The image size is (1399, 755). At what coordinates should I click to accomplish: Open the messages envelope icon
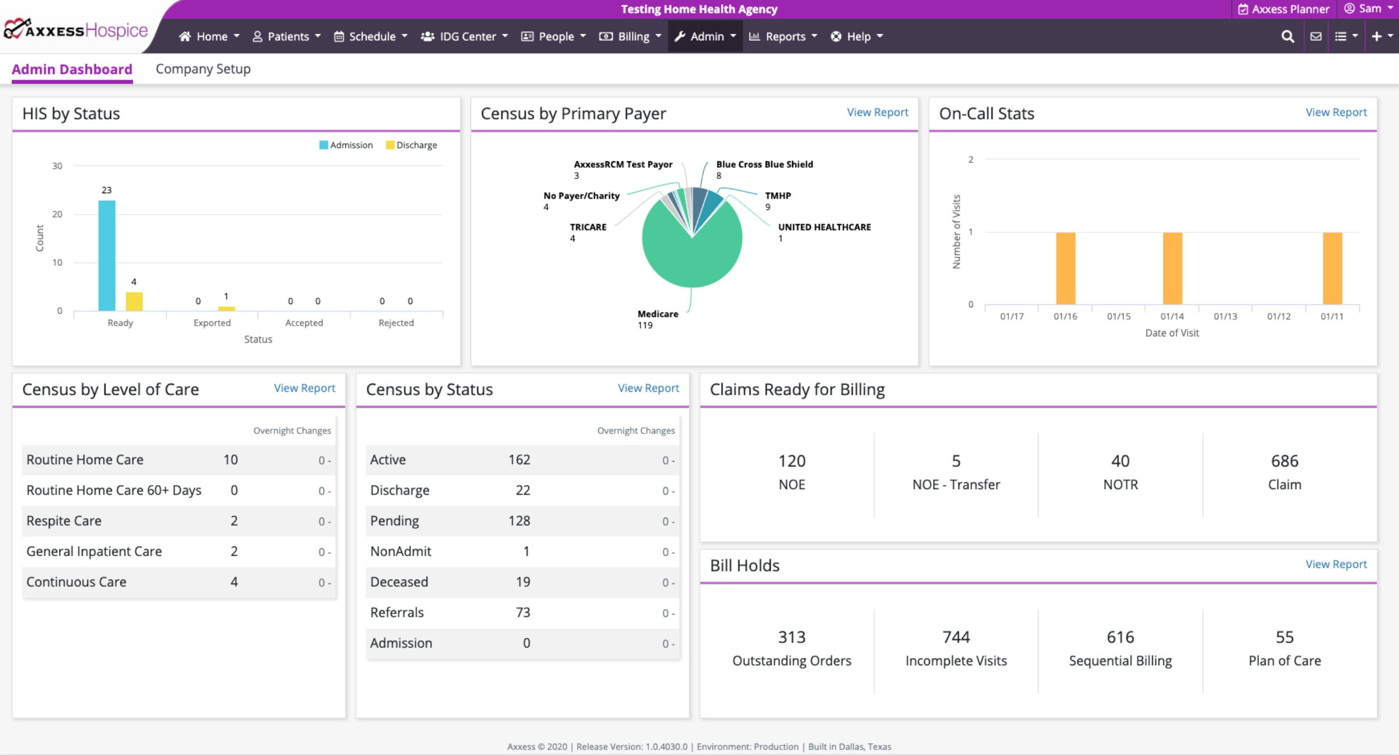click(1316, 36)
